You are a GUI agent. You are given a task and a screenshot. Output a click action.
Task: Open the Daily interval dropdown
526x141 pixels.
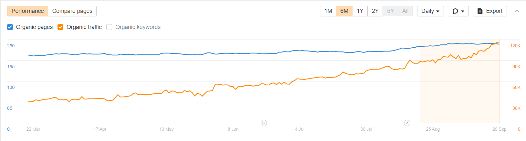430,11
